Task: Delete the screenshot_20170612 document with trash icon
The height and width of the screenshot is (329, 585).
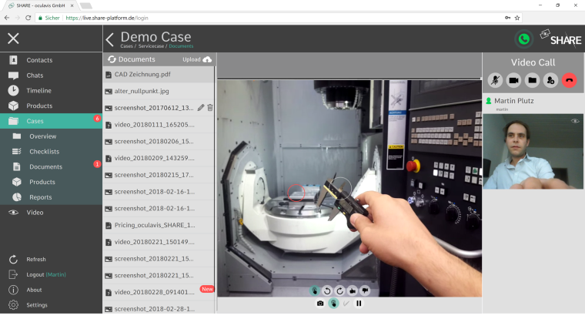Action: 210,108
